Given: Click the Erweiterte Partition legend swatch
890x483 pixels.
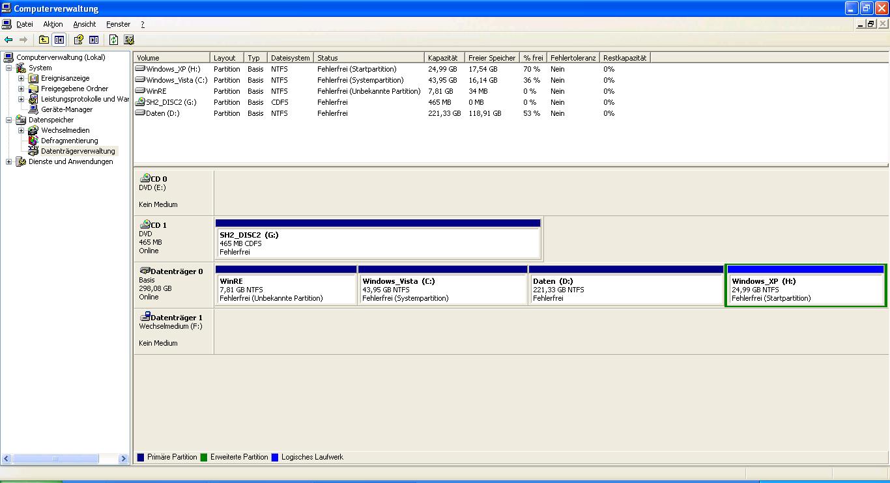Looking at the screenshot, I should coord(204,457).
